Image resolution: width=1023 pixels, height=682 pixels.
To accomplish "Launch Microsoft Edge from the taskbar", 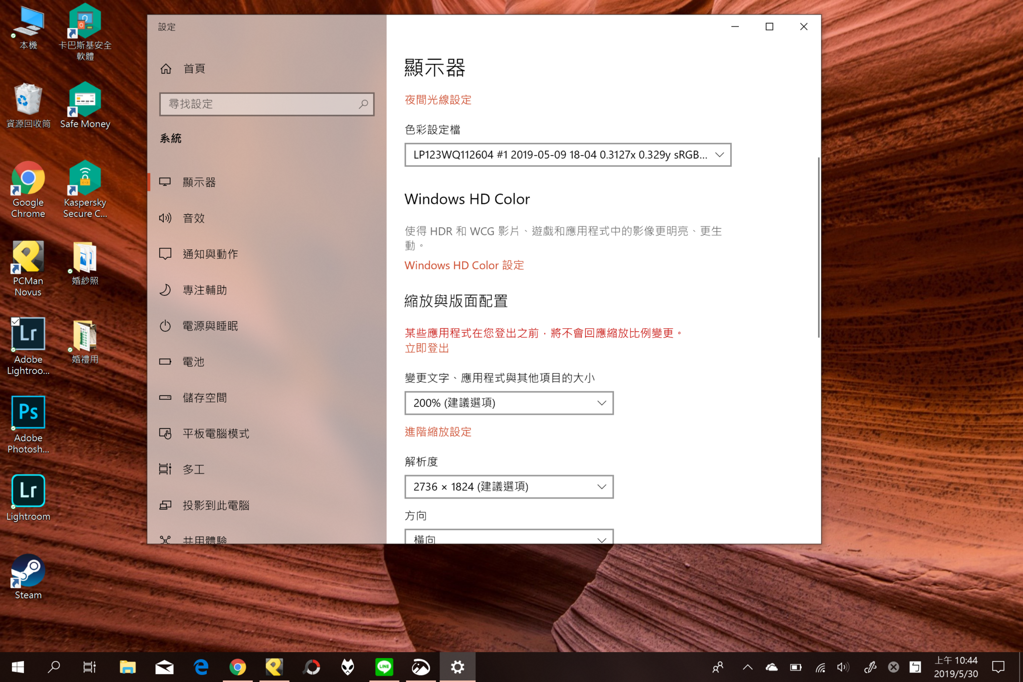I will (201, 667).
